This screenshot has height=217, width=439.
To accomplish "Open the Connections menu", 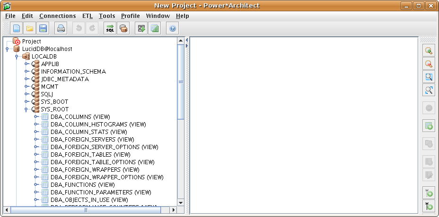I will (x=57, y=16).
